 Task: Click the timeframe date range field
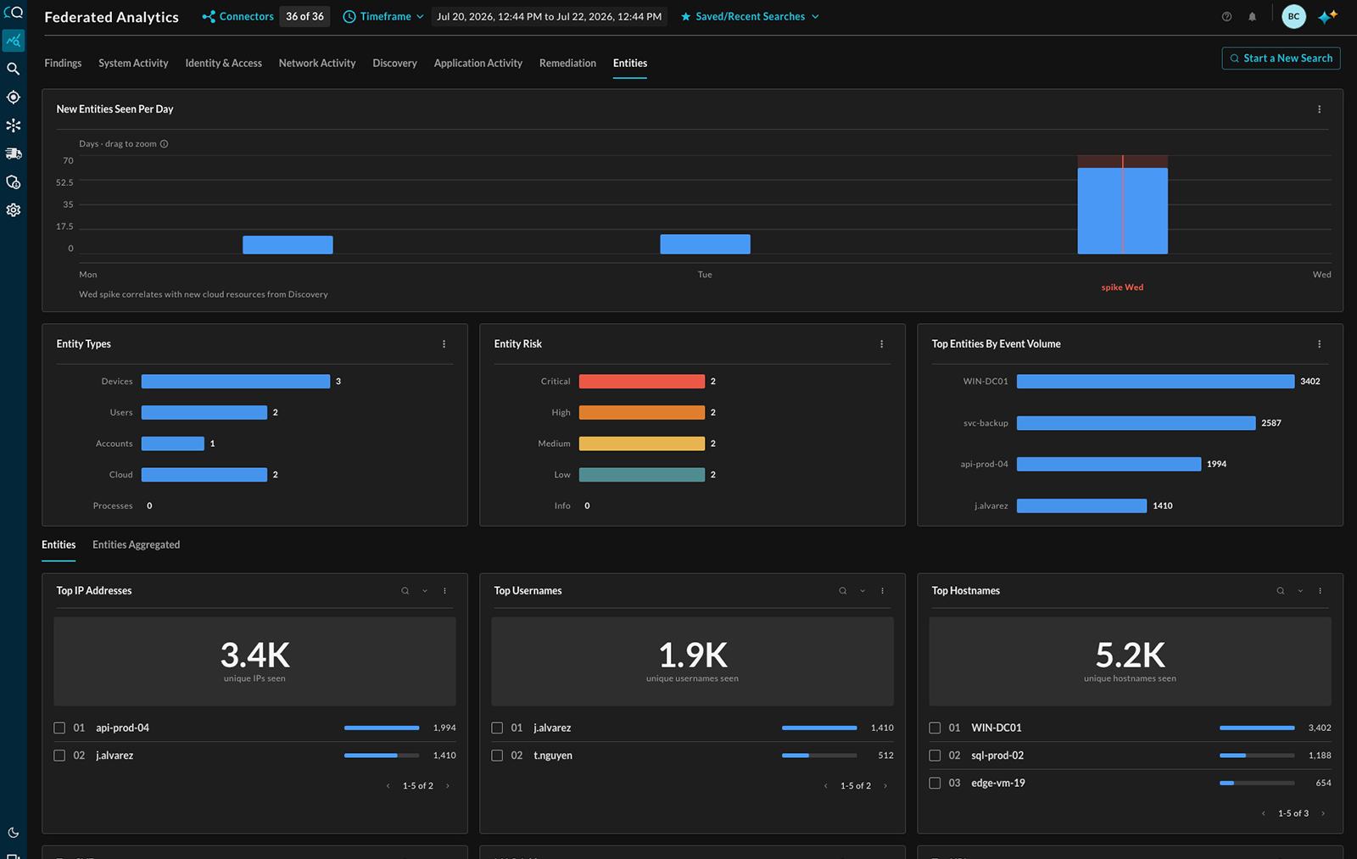549,16
